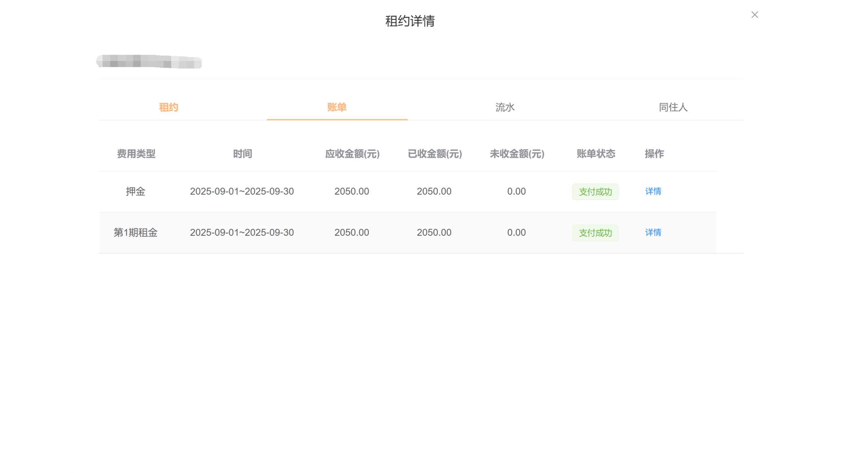Click the 未收金额(元) column header
Viewport: 842px width, 473px height.
tap(517, 154)
